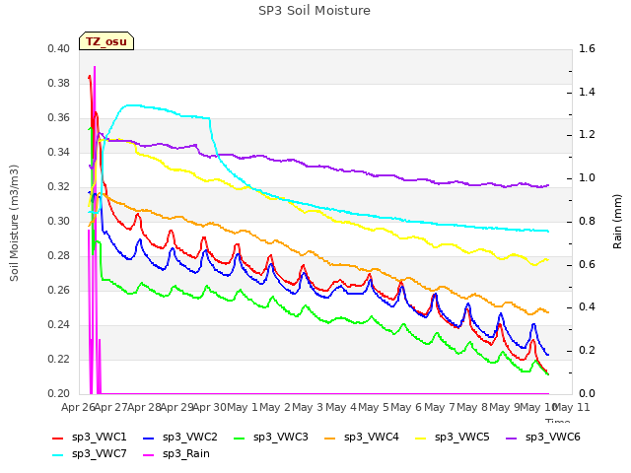Click the 0.4 rain axis value
The width and height of the screenshot is (631, 473).
tap(587, 307)
